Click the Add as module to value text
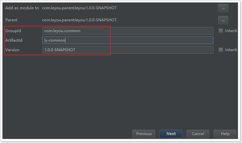 (79, 8)
